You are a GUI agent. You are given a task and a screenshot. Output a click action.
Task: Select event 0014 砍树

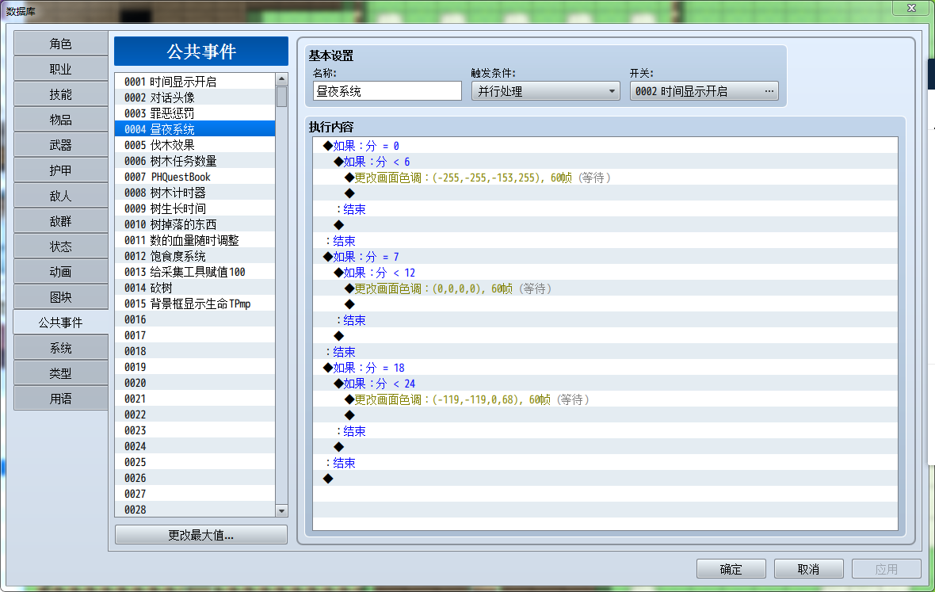tap(195, 288)
